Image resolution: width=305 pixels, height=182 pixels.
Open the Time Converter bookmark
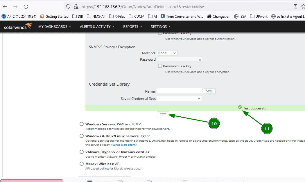(x=182, y=17)
